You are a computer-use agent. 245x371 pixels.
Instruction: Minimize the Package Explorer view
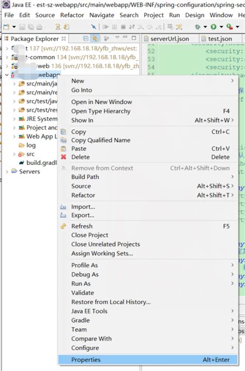(x=125, y=37)
